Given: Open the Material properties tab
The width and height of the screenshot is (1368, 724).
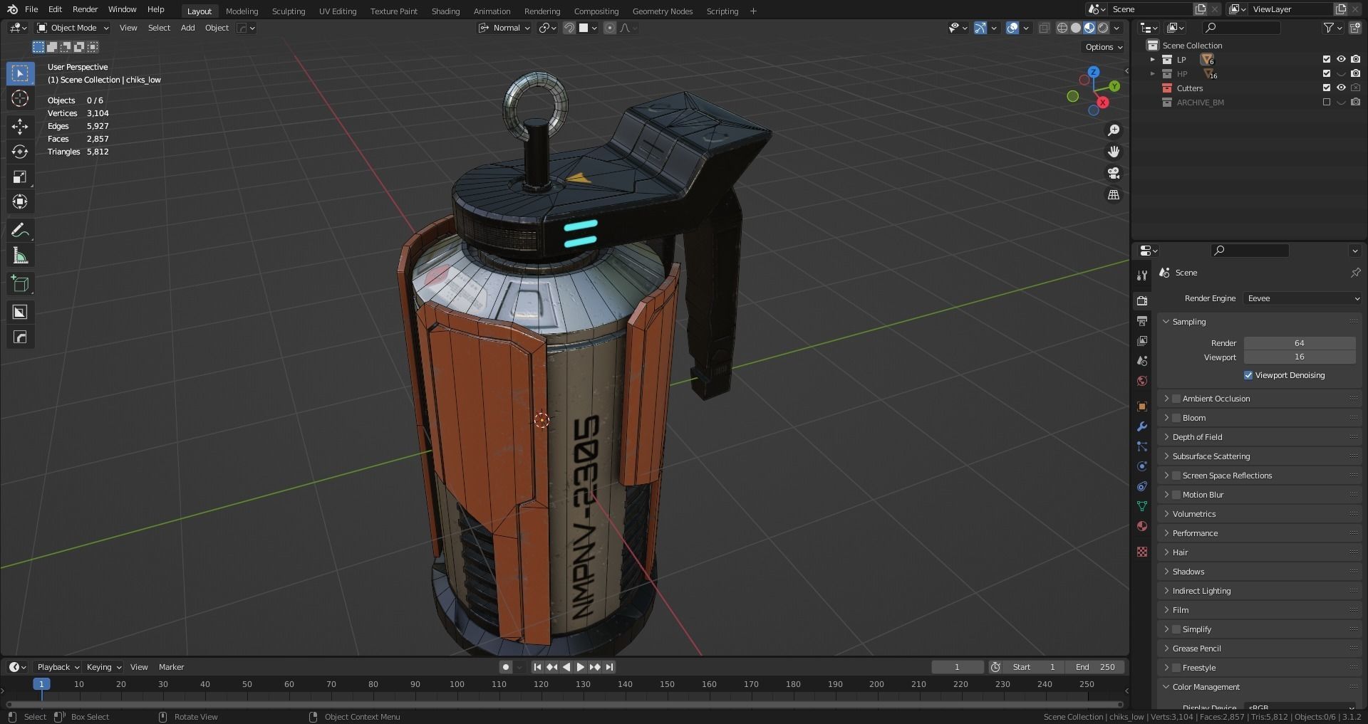Looking at the screenshot, I should tap(1142, 526).
